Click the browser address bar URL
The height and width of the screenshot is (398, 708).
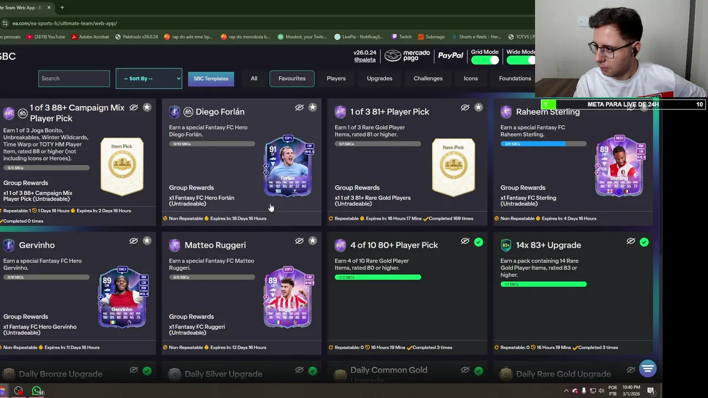(x=64, y=23)
